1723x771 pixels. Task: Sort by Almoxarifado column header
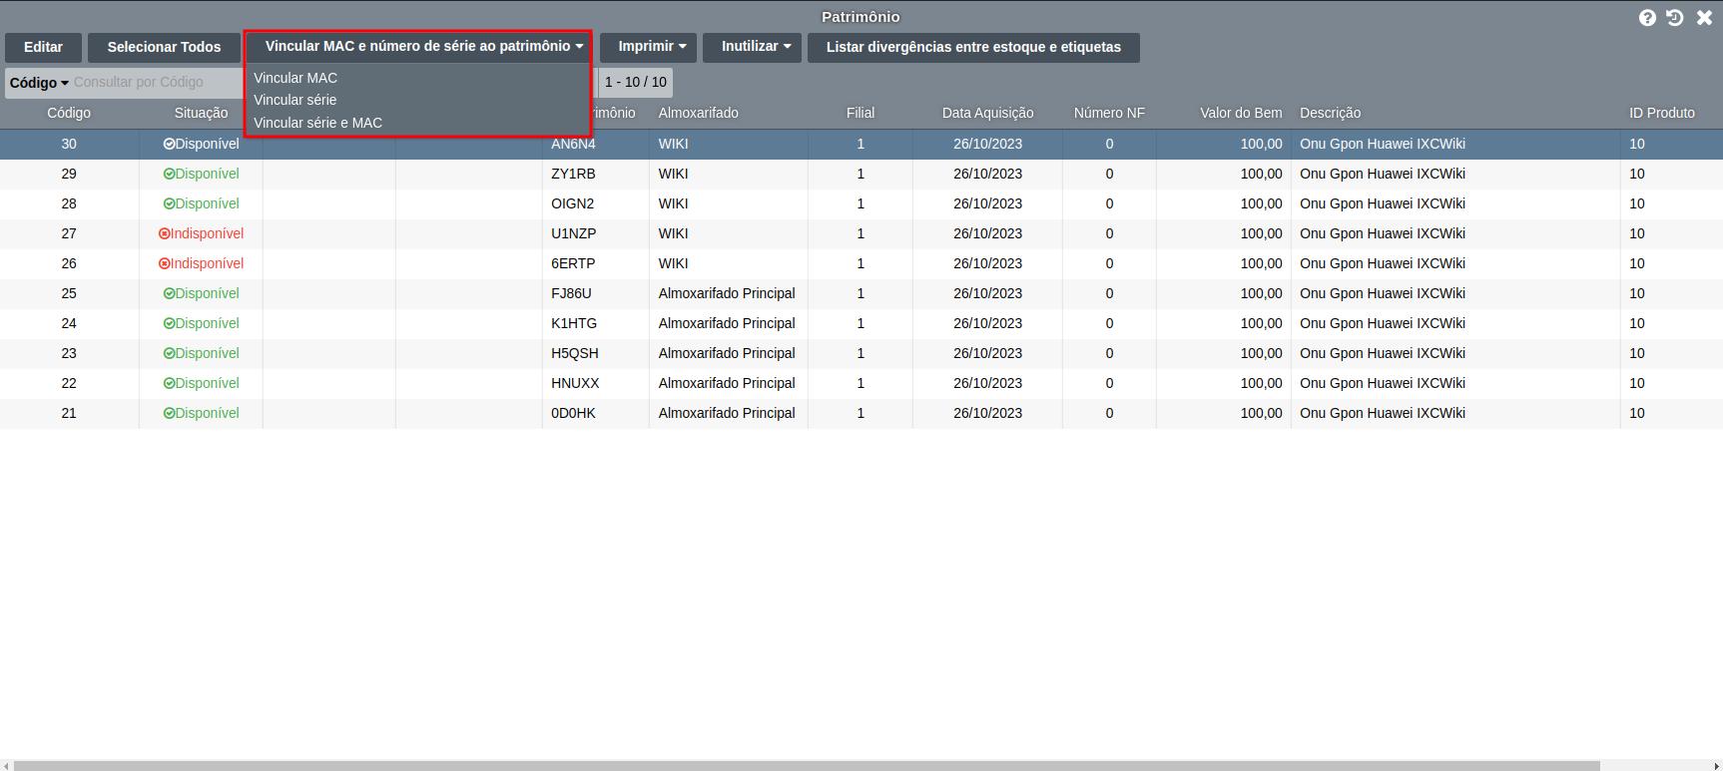click(698, 113)
